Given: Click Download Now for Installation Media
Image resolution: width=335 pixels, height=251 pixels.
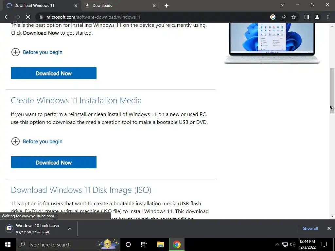Looking at the screenshot, I should [54, 162].
